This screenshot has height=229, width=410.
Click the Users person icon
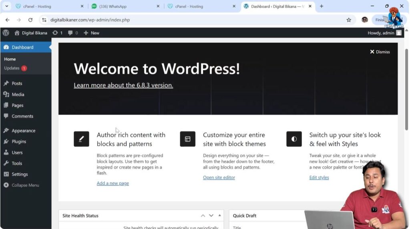pos(6,152)
